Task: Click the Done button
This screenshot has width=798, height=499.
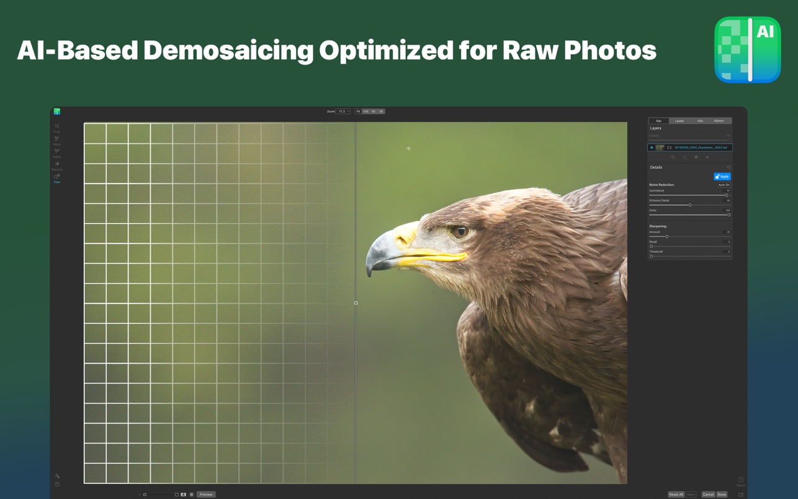Action: pyautogui.click(x=722, y=495)
